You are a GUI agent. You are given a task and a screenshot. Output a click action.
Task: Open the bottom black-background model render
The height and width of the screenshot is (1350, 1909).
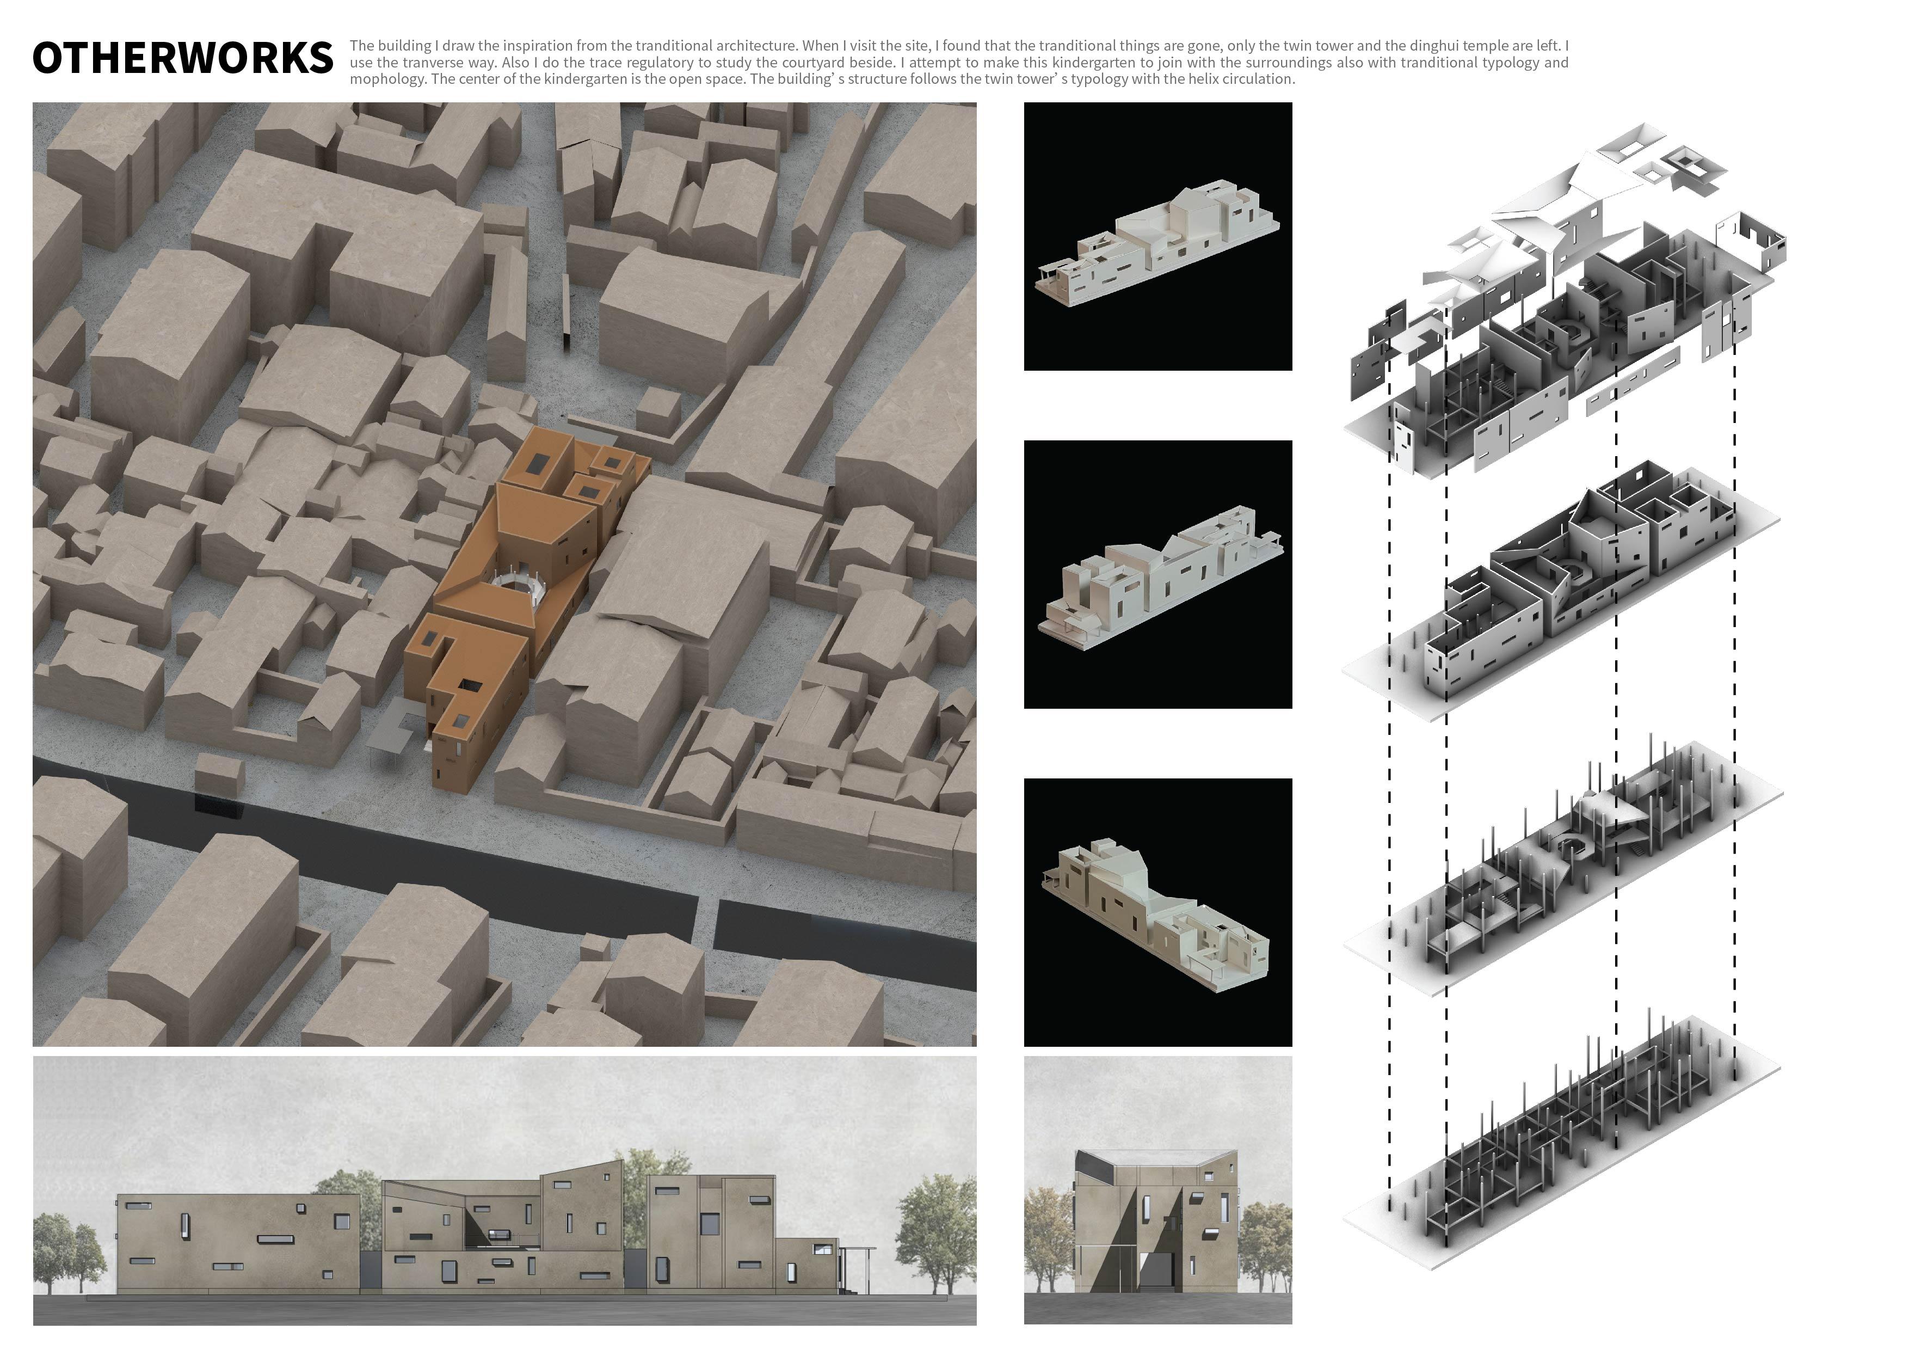pos(1157,912)
